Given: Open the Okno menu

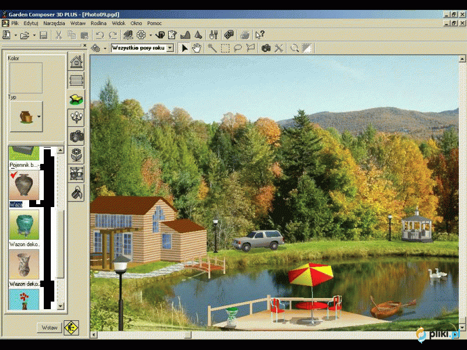Looking at the screenshot, I should tap(136, 23).
